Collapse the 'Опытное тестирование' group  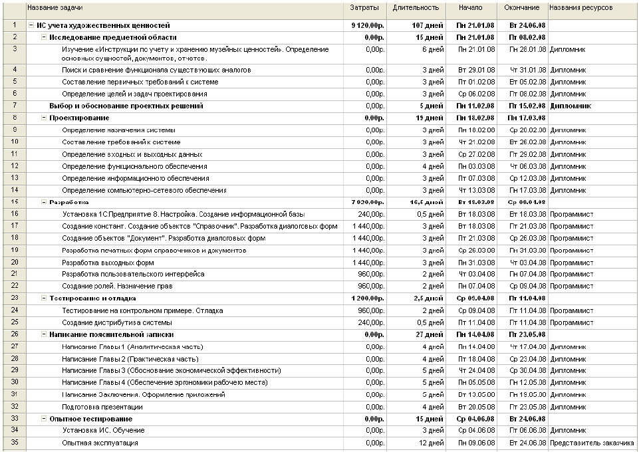pos(44,419)
